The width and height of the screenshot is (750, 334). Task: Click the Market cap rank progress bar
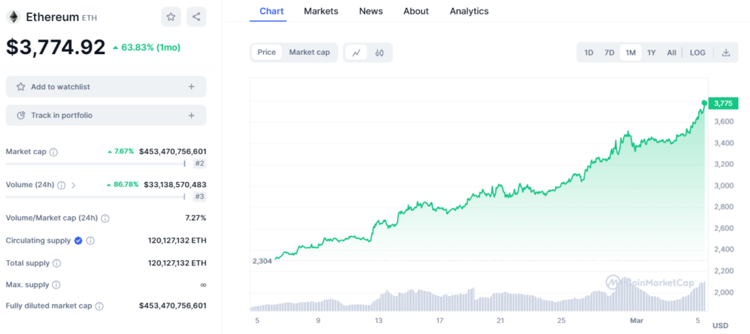coord(96,164)
